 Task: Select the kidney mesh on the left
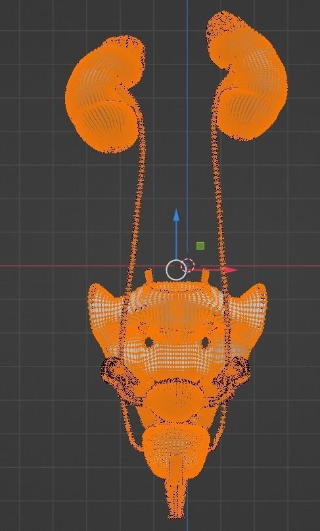105,95
